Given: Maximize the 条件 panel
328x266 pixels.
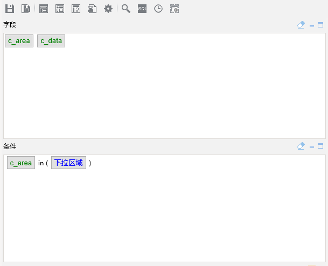Looking at the screenshot, I should coord(320,146).
